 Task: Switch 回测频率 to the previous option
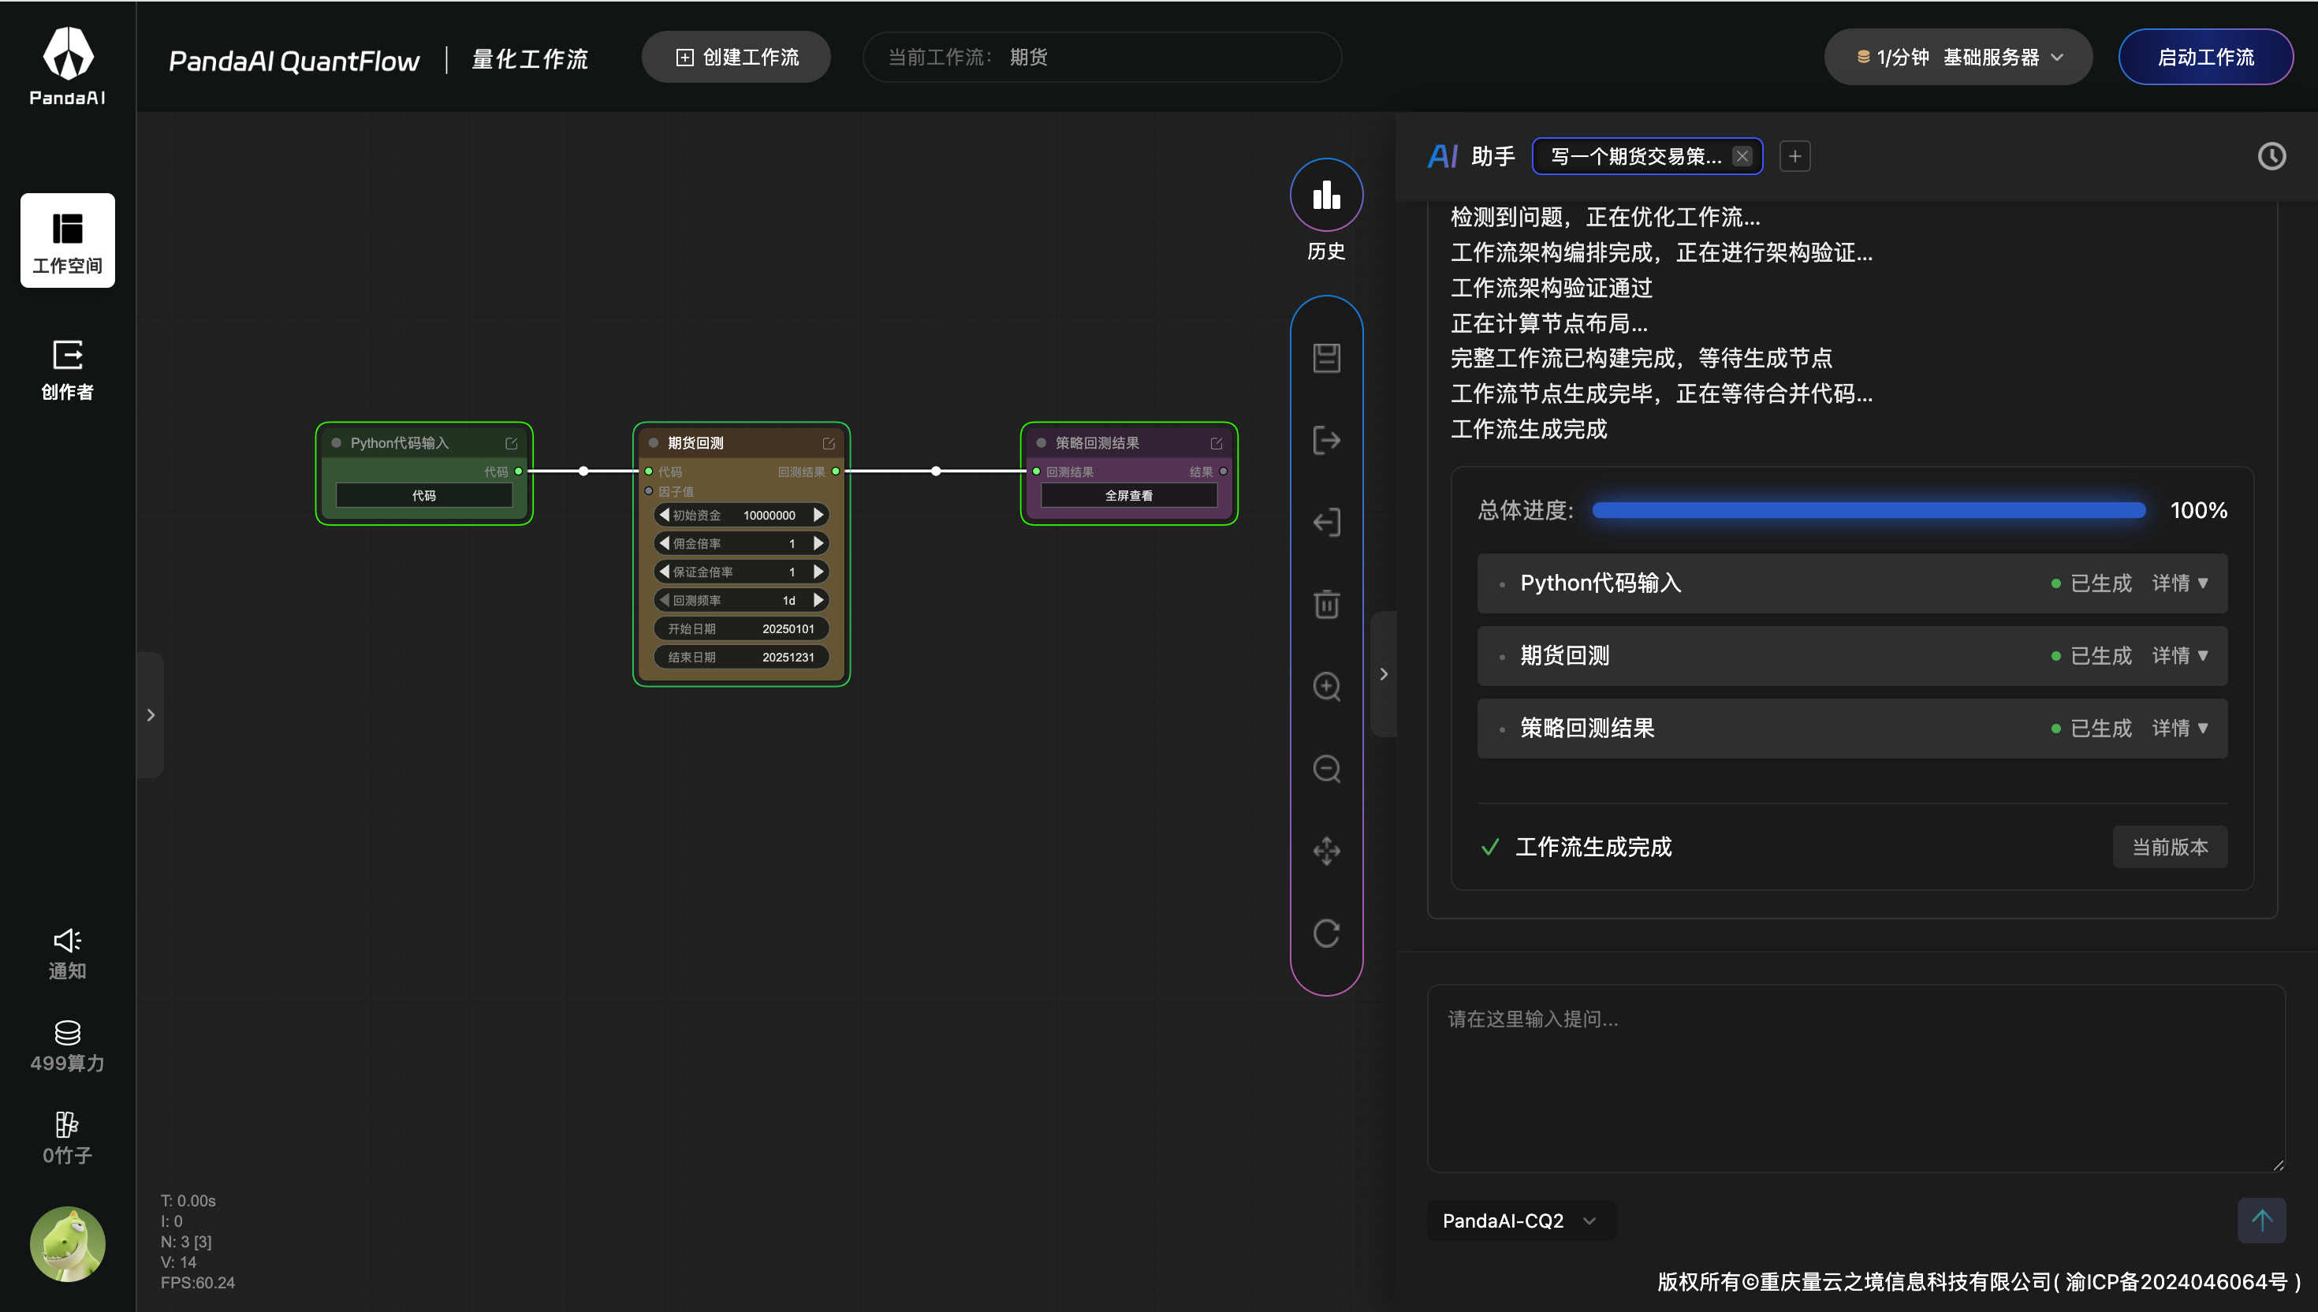[664, 600]
